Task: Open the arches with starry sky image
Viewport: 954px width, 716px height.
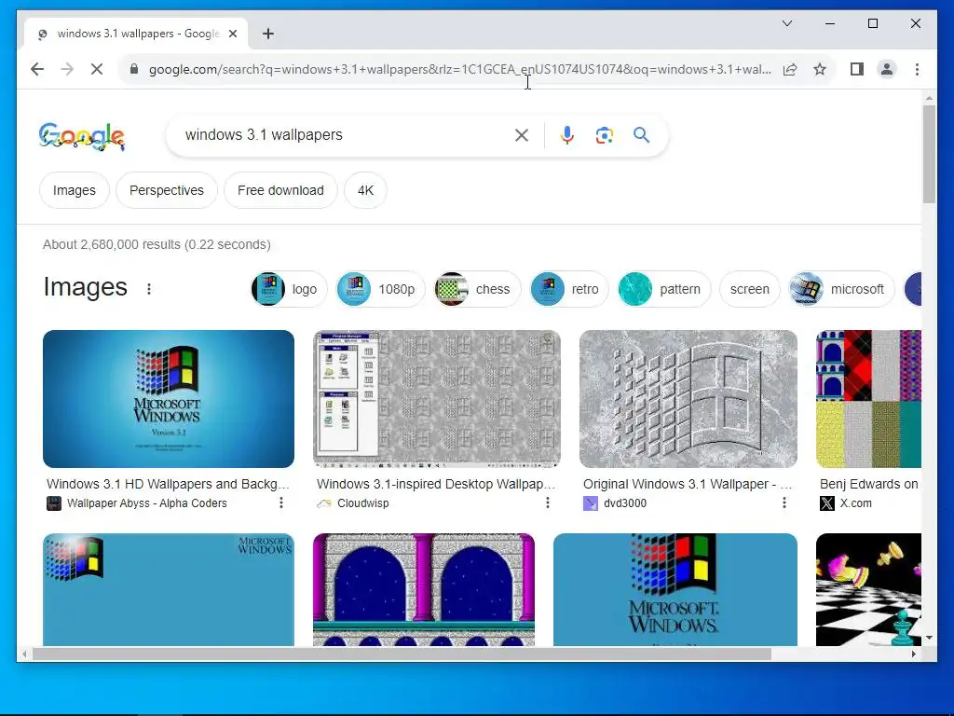Action: [424, 589]
